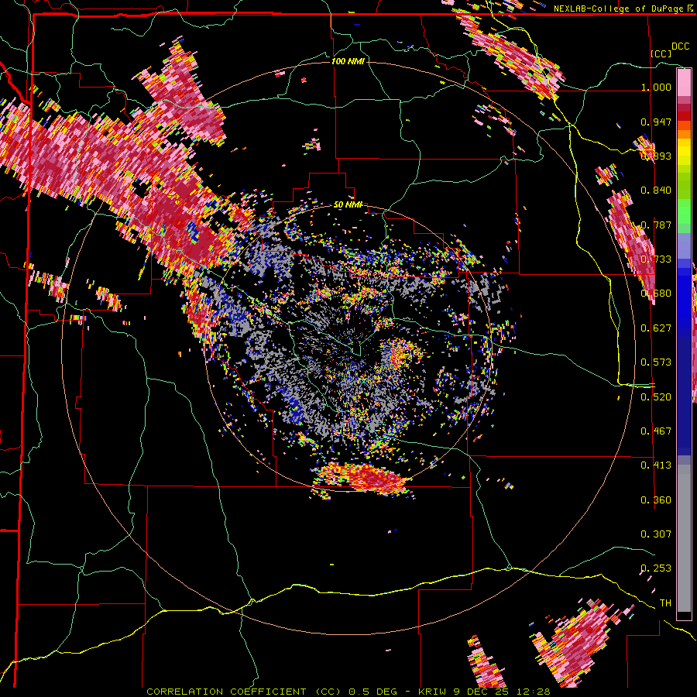The height and width of the screenshot is (697, 697).
Task: Click the 100 NMI range ring label
Action: pyautogui.click(x=348, y=61)
